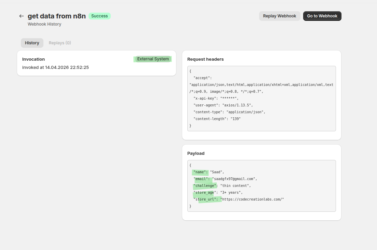The height and width of the screenshot is (250, 377).
Task: Click the email value in payload
Action: pyautogui.click(x=234, y=179)
